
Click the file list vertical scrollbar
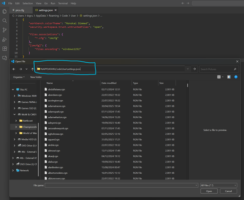[x=187, y=130]
